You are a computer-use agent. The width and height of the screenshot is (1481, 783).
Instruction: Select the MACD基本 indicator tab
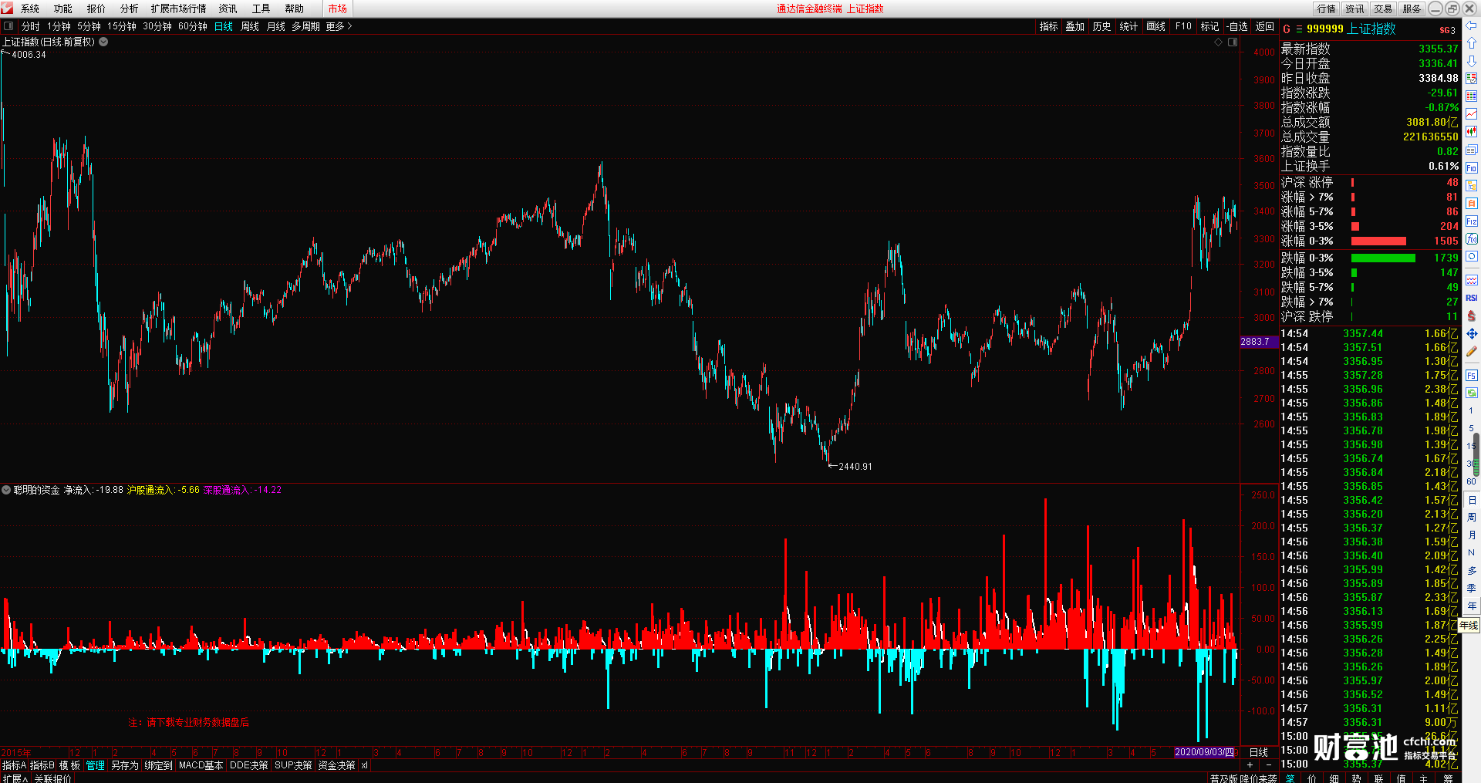click(201, 765)
